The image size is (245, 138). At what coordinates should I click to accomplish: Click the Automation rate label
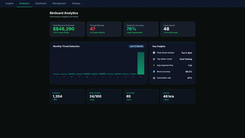coord(164,78)
